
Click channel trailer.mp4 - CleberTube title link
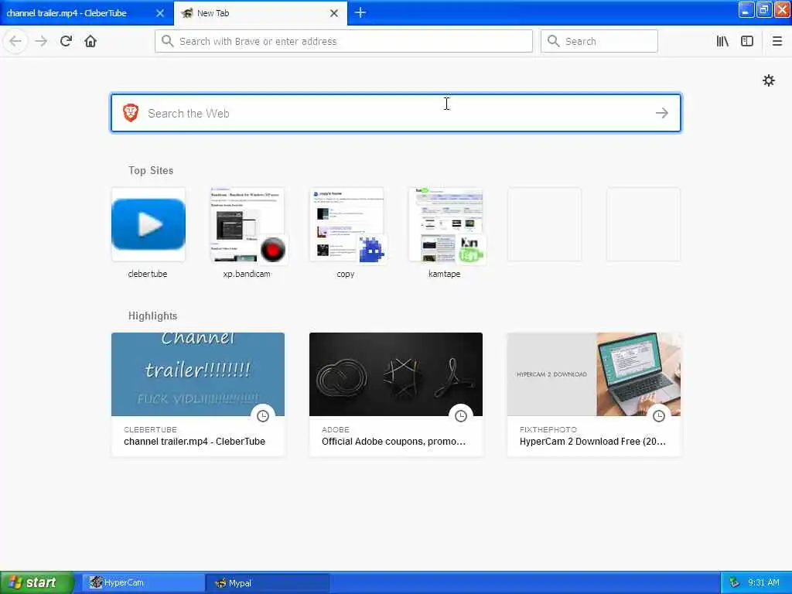click(x=194, y=441)
